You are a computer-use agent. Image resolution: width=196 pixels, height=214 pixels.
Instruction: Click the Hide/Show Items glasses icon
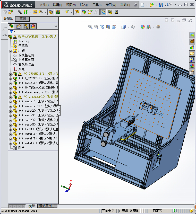pos(133,27)
